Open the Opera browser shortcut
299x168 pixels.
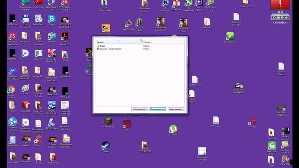26,107
